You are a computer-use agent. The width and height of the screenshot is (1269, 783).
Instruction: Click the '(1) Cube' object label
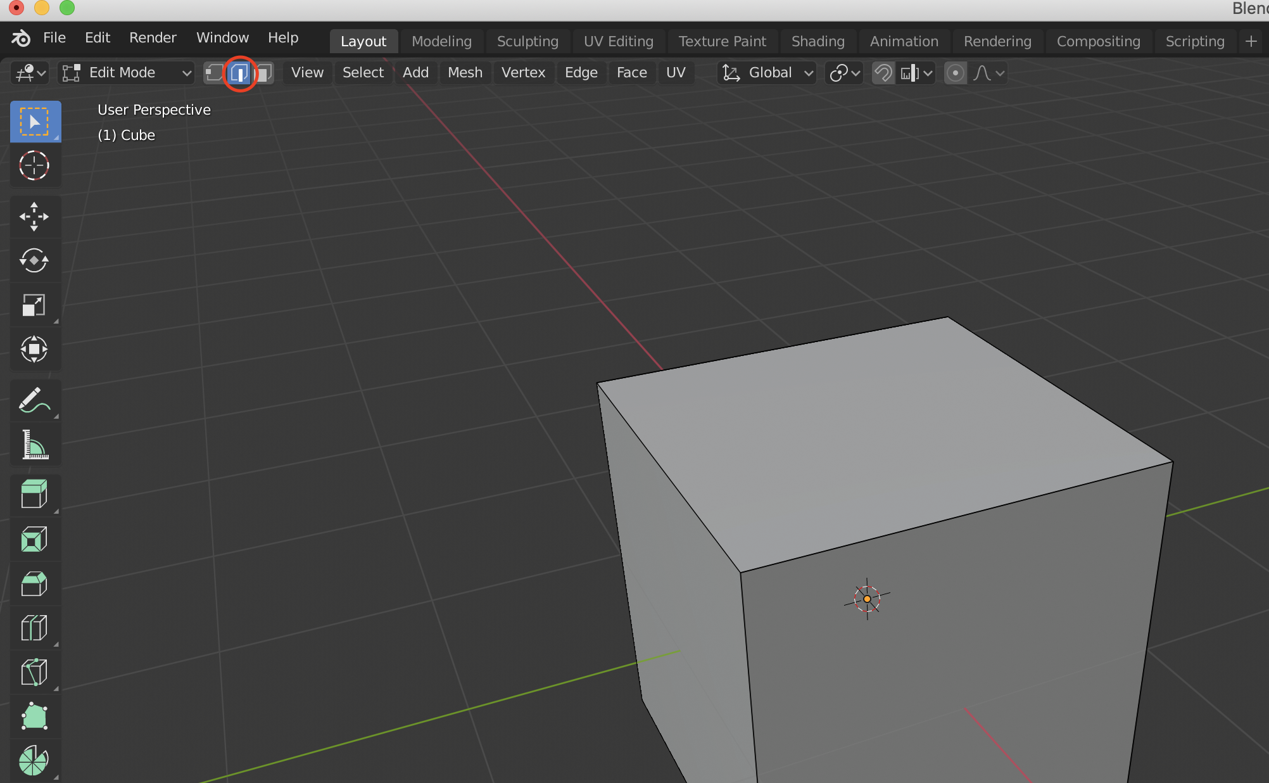pos(126,135)
